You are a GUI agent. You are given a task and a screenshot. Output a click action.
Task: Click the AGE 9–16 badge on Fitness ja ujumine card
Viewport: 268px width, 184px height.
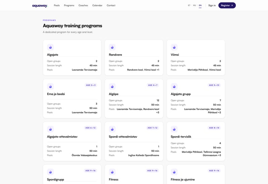(214, 171)
